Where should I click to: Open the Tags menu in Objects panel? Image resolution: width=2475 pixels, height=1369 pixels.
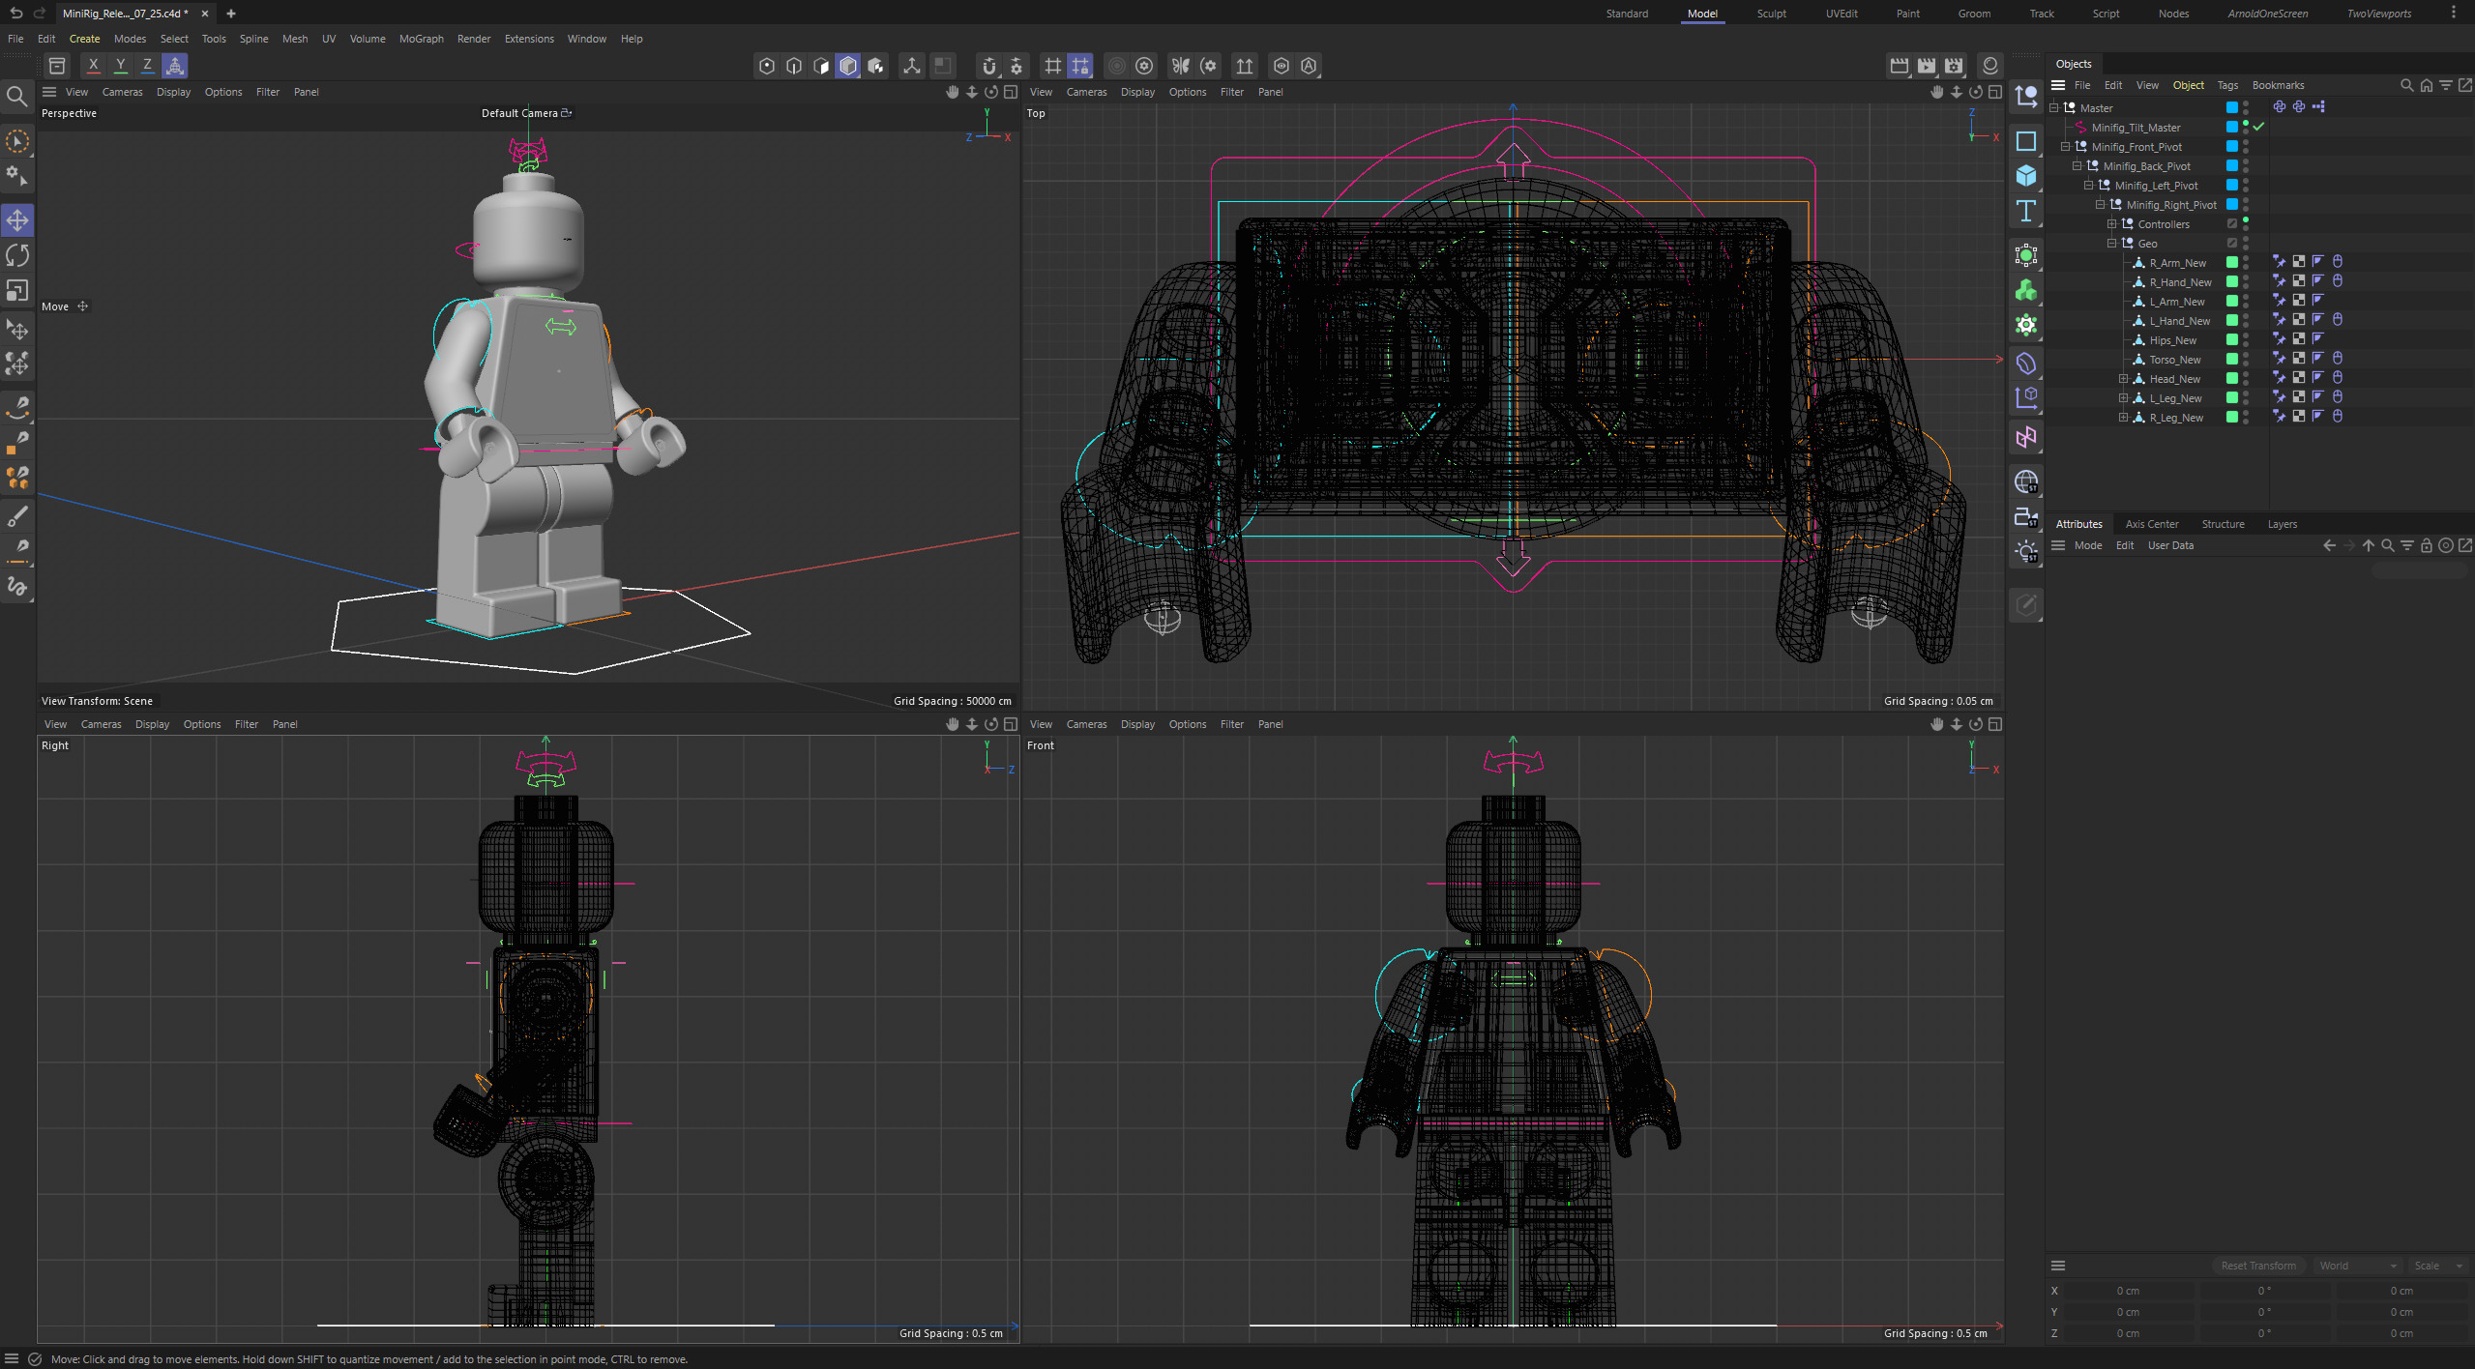point(2227,85)
